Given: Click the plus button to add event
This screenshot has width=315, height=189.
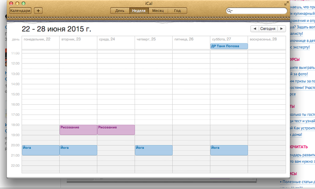Looking at the screenshot, I should click(x=38, y=11).
